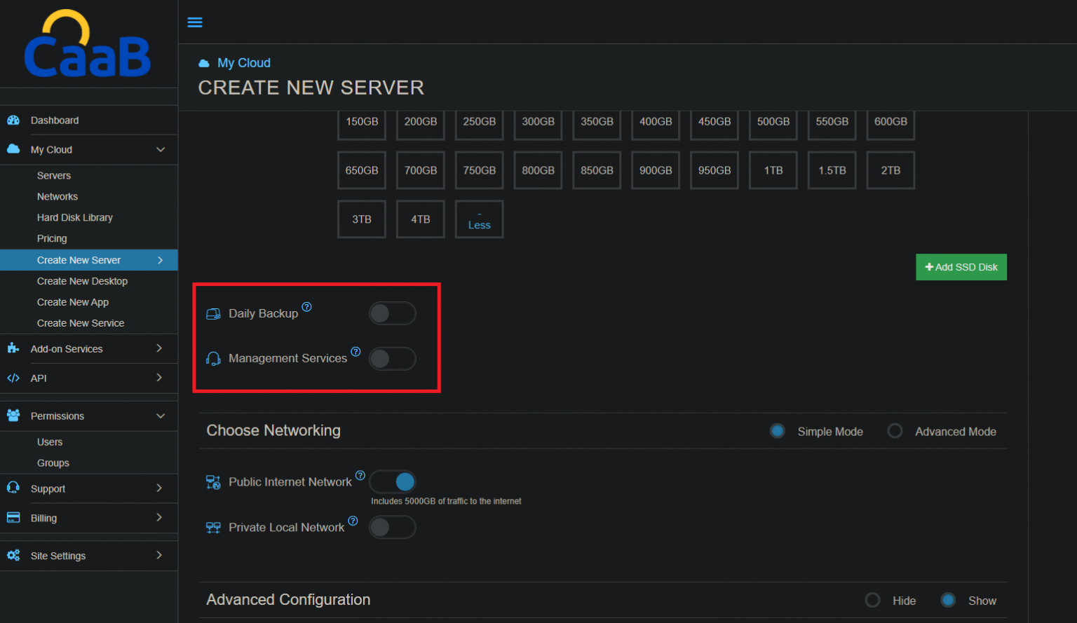Viewport: 1077px width, 623px height.
Task: Click the Add SSD Disk button
Action: click(961, 267)
